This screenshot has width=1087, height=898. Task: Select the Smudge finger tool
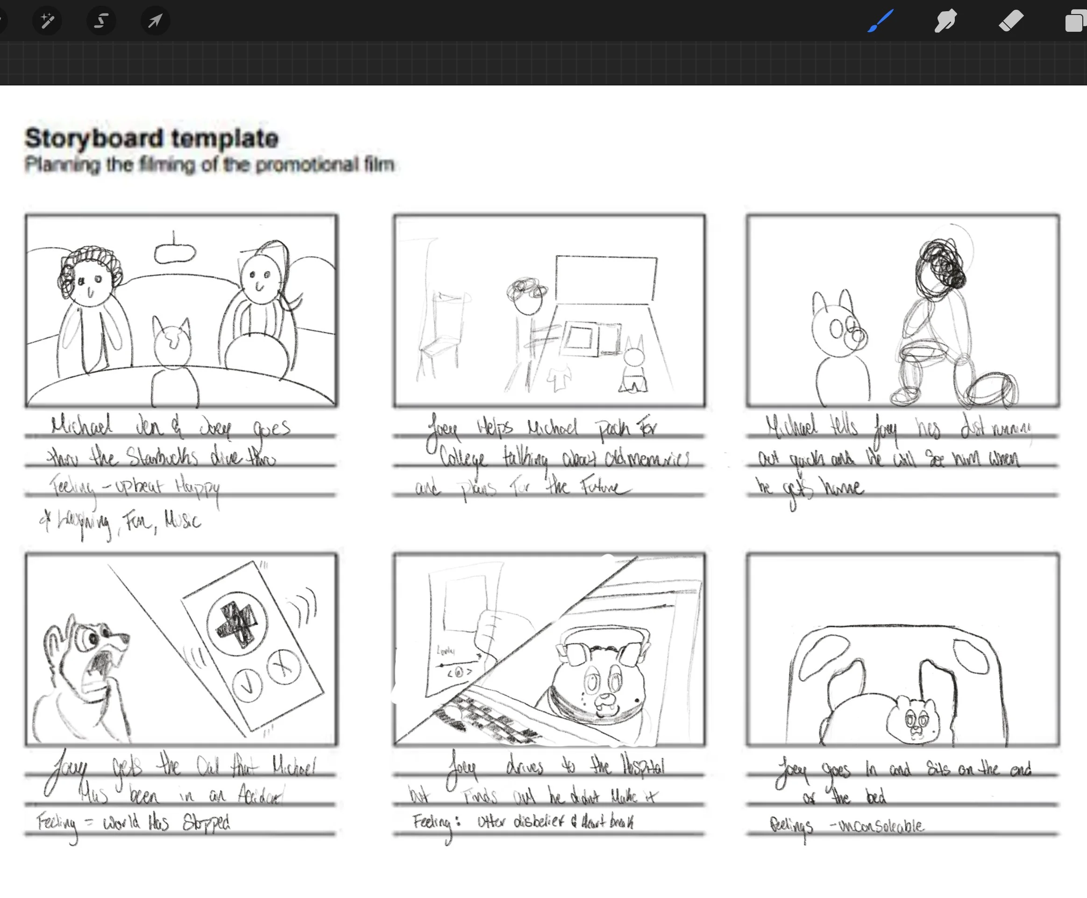point(945,21)
